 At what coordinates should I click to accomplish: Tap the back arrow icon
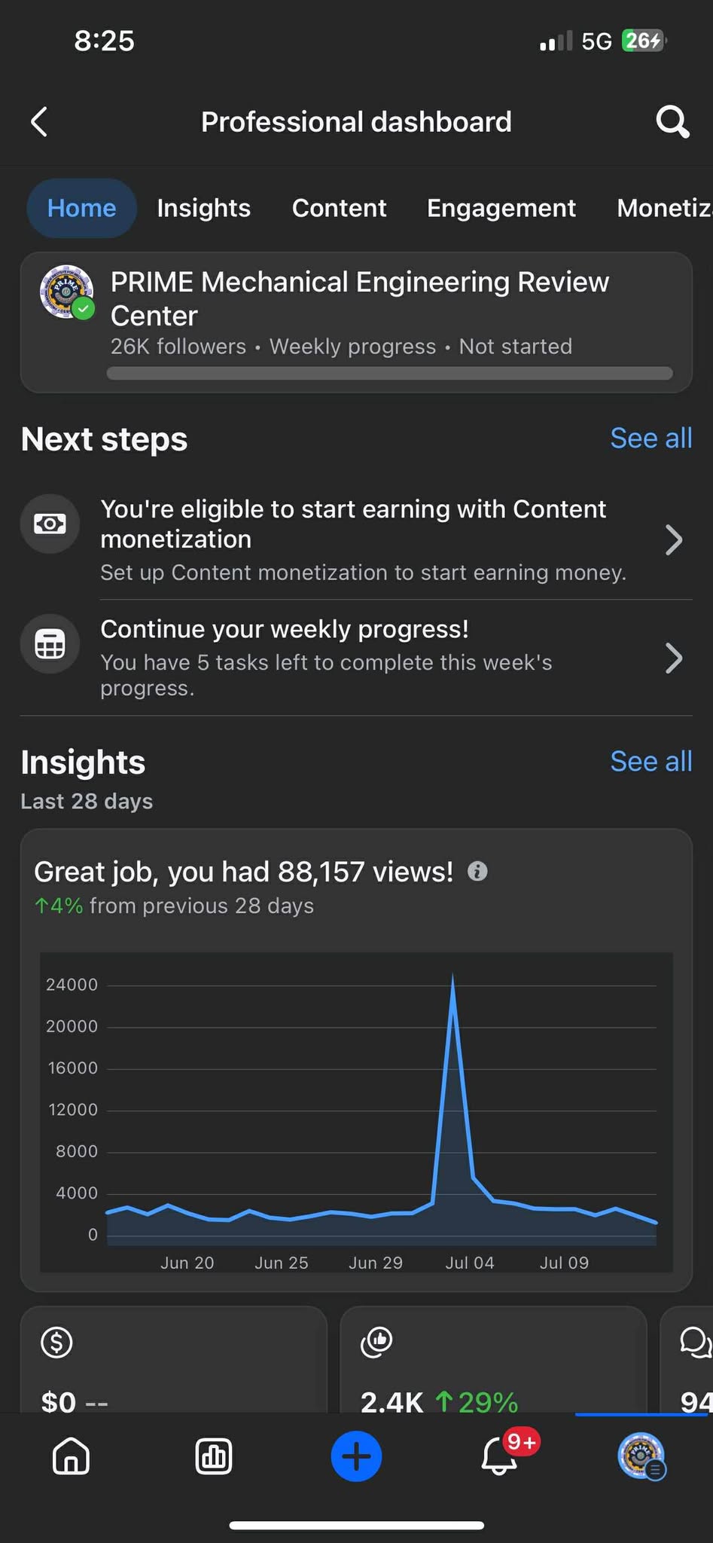(39, 121)
